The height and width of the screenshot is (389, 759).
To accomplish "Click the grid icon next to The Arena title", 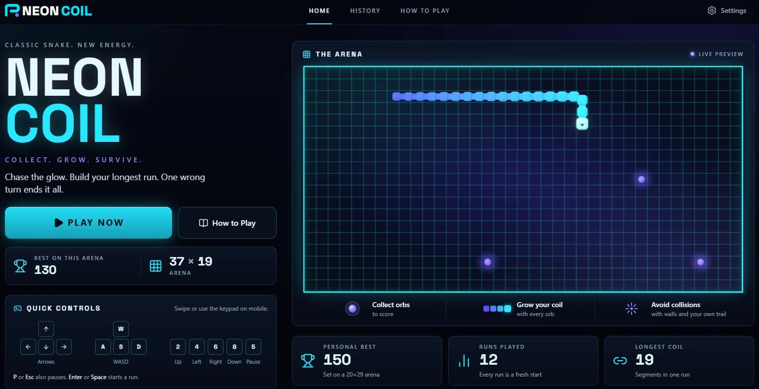I will click(307, 54).
